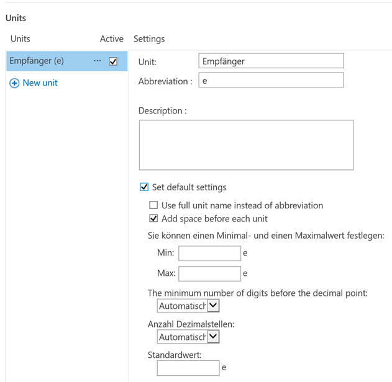
Task: Click the Settings column header
Action: pos(149,39)
